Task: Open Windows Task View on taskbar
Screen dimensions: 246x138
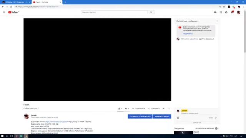Action: (x=12, y=136)
